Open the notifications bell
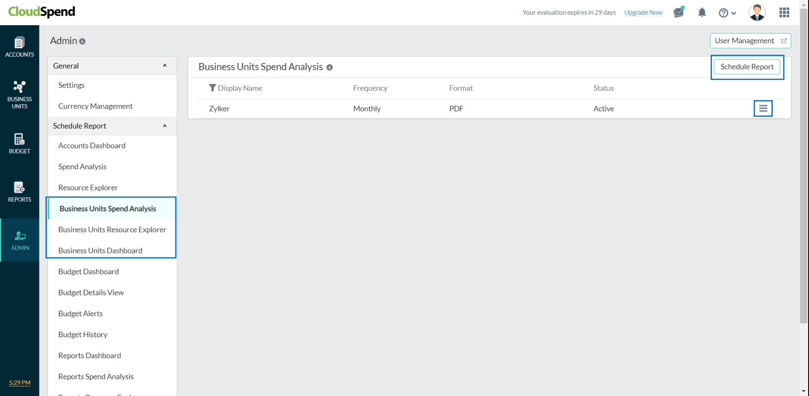Image resolution: width=809 pixels, height=396 pixels. 702,13
